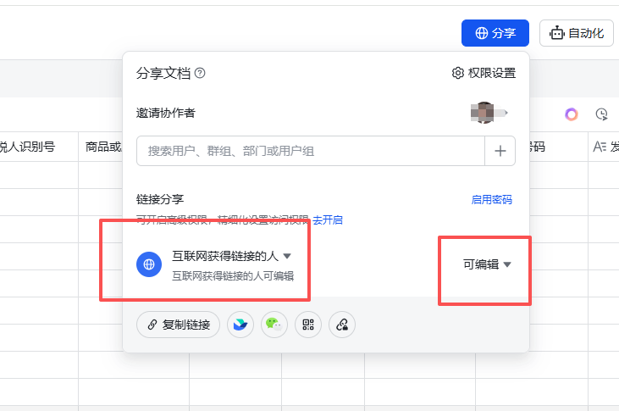Click the 启用密码 link
The width and height of the screenshot is (619, 411).
(491, 200)
